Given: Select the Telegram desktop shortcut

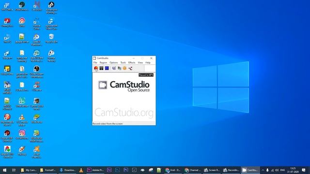Looking at the screenshot, I should (x=7, y=55).
